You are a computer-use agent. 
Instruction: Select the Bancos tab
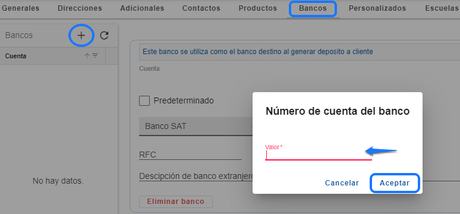[x=313, y=8]
